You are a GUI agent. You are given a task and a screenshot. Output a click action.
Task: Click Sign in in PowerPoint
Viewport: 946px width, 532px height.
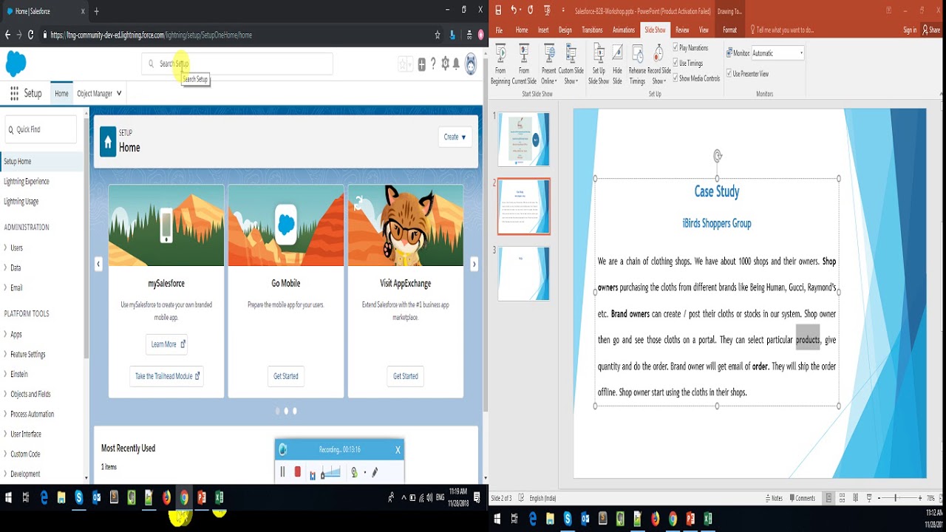(x=910, y=30)
